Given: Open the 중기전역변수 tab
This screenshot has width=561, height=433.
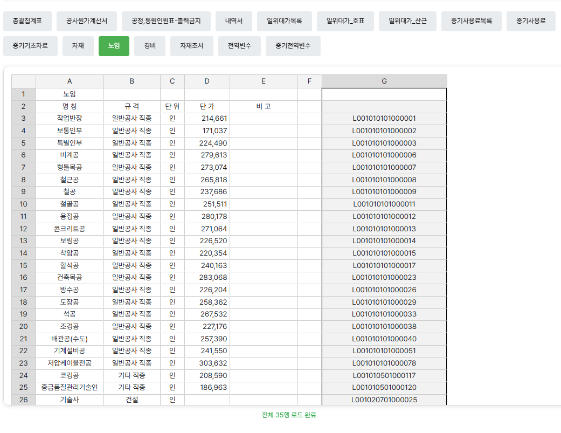Looking at the screenshot, I should 293,46.
